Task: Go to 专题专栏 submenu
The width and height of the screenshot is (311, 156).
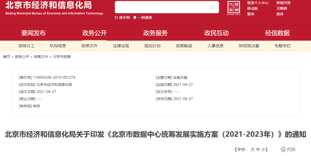Action: [282, 46]
